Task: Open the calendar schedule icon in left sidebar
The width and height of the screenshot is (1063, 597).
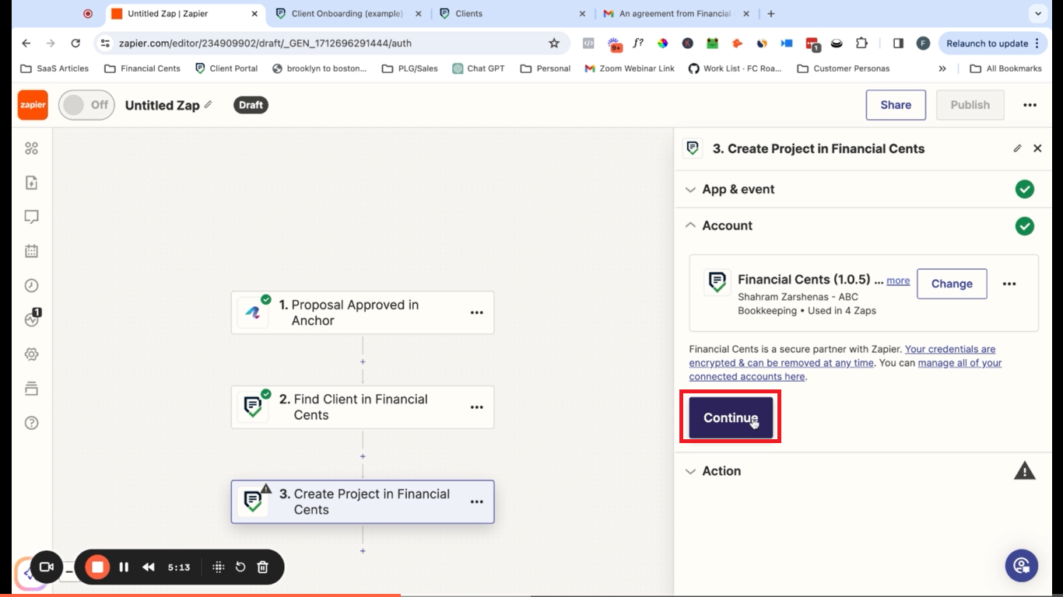Action: click(31, 251)
